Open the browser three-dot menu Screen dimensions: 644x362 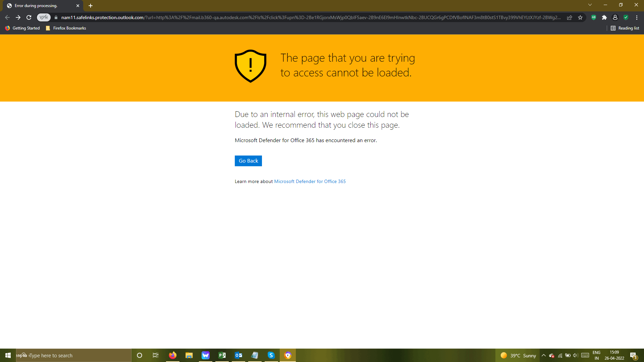coord(637,17)
